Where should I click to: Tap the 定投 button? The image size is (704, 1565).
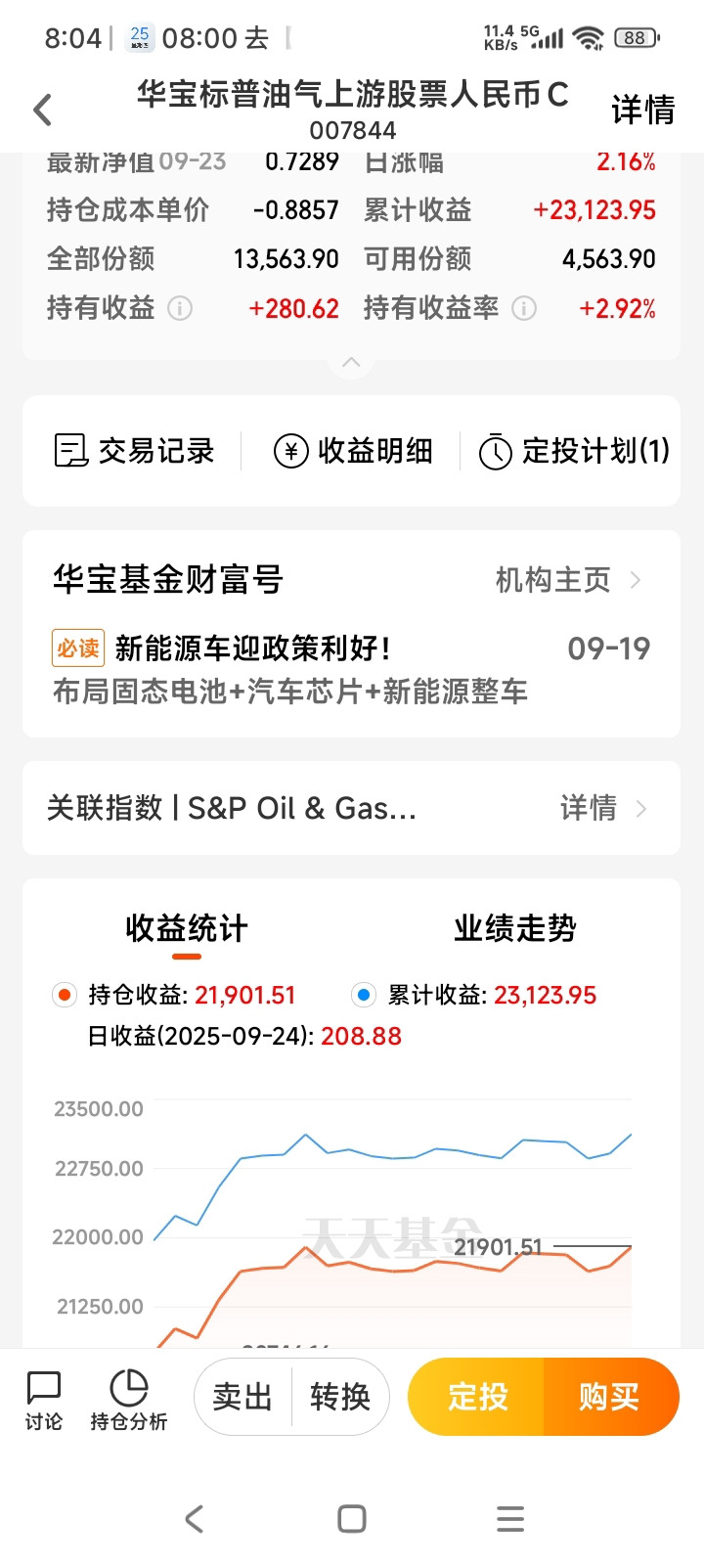click(477, 1397)
